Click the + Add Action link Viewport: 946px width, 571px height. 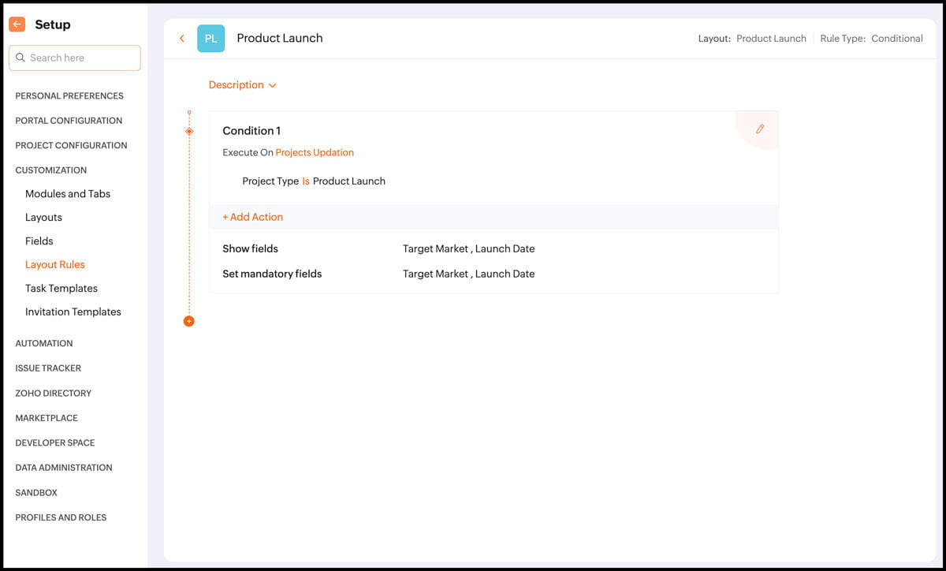point(252,217)
